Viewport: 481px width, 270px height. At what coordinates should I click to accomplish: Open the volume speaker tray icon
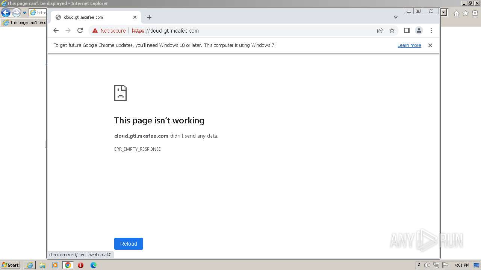[427, 265]
